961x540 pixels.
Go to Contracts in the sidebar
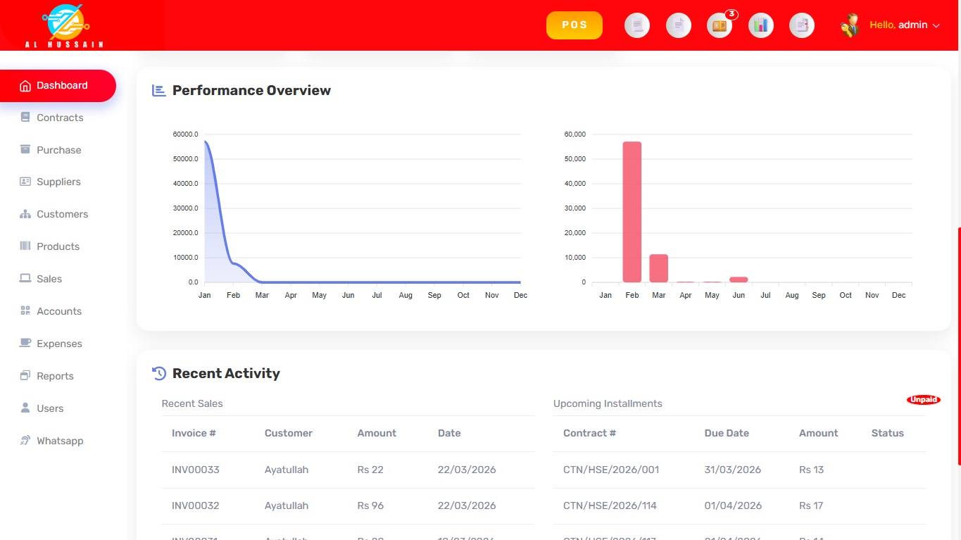[60, 118]
